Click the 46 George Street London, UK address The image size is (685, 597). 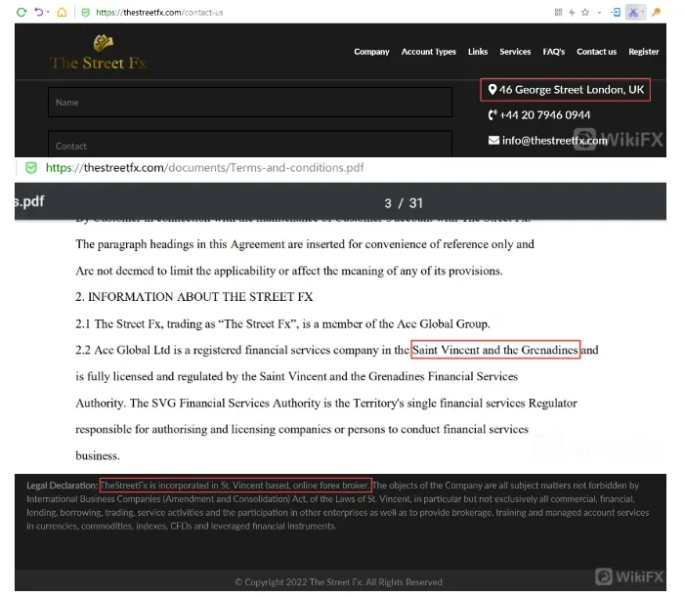pyautogui.click(x=572, y=90)
